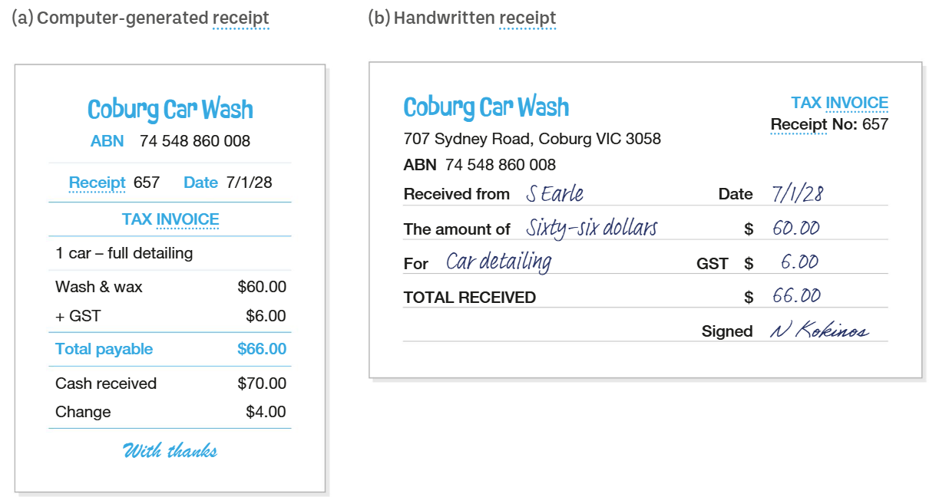Viewport: 949px width, 497px height.
Task: Click the handwritten name 'S Earle'
Action: tap(554, 194)
